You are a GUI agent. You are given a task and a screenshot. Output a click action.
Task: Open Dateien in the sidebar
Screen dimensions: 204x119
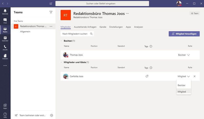coord(5,57)
